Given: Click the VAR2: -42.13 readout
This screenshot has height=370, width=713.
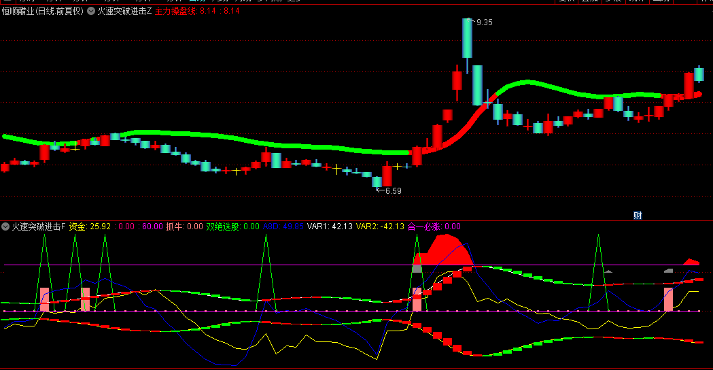Looking at the screenshot, I should pos(380,226).
